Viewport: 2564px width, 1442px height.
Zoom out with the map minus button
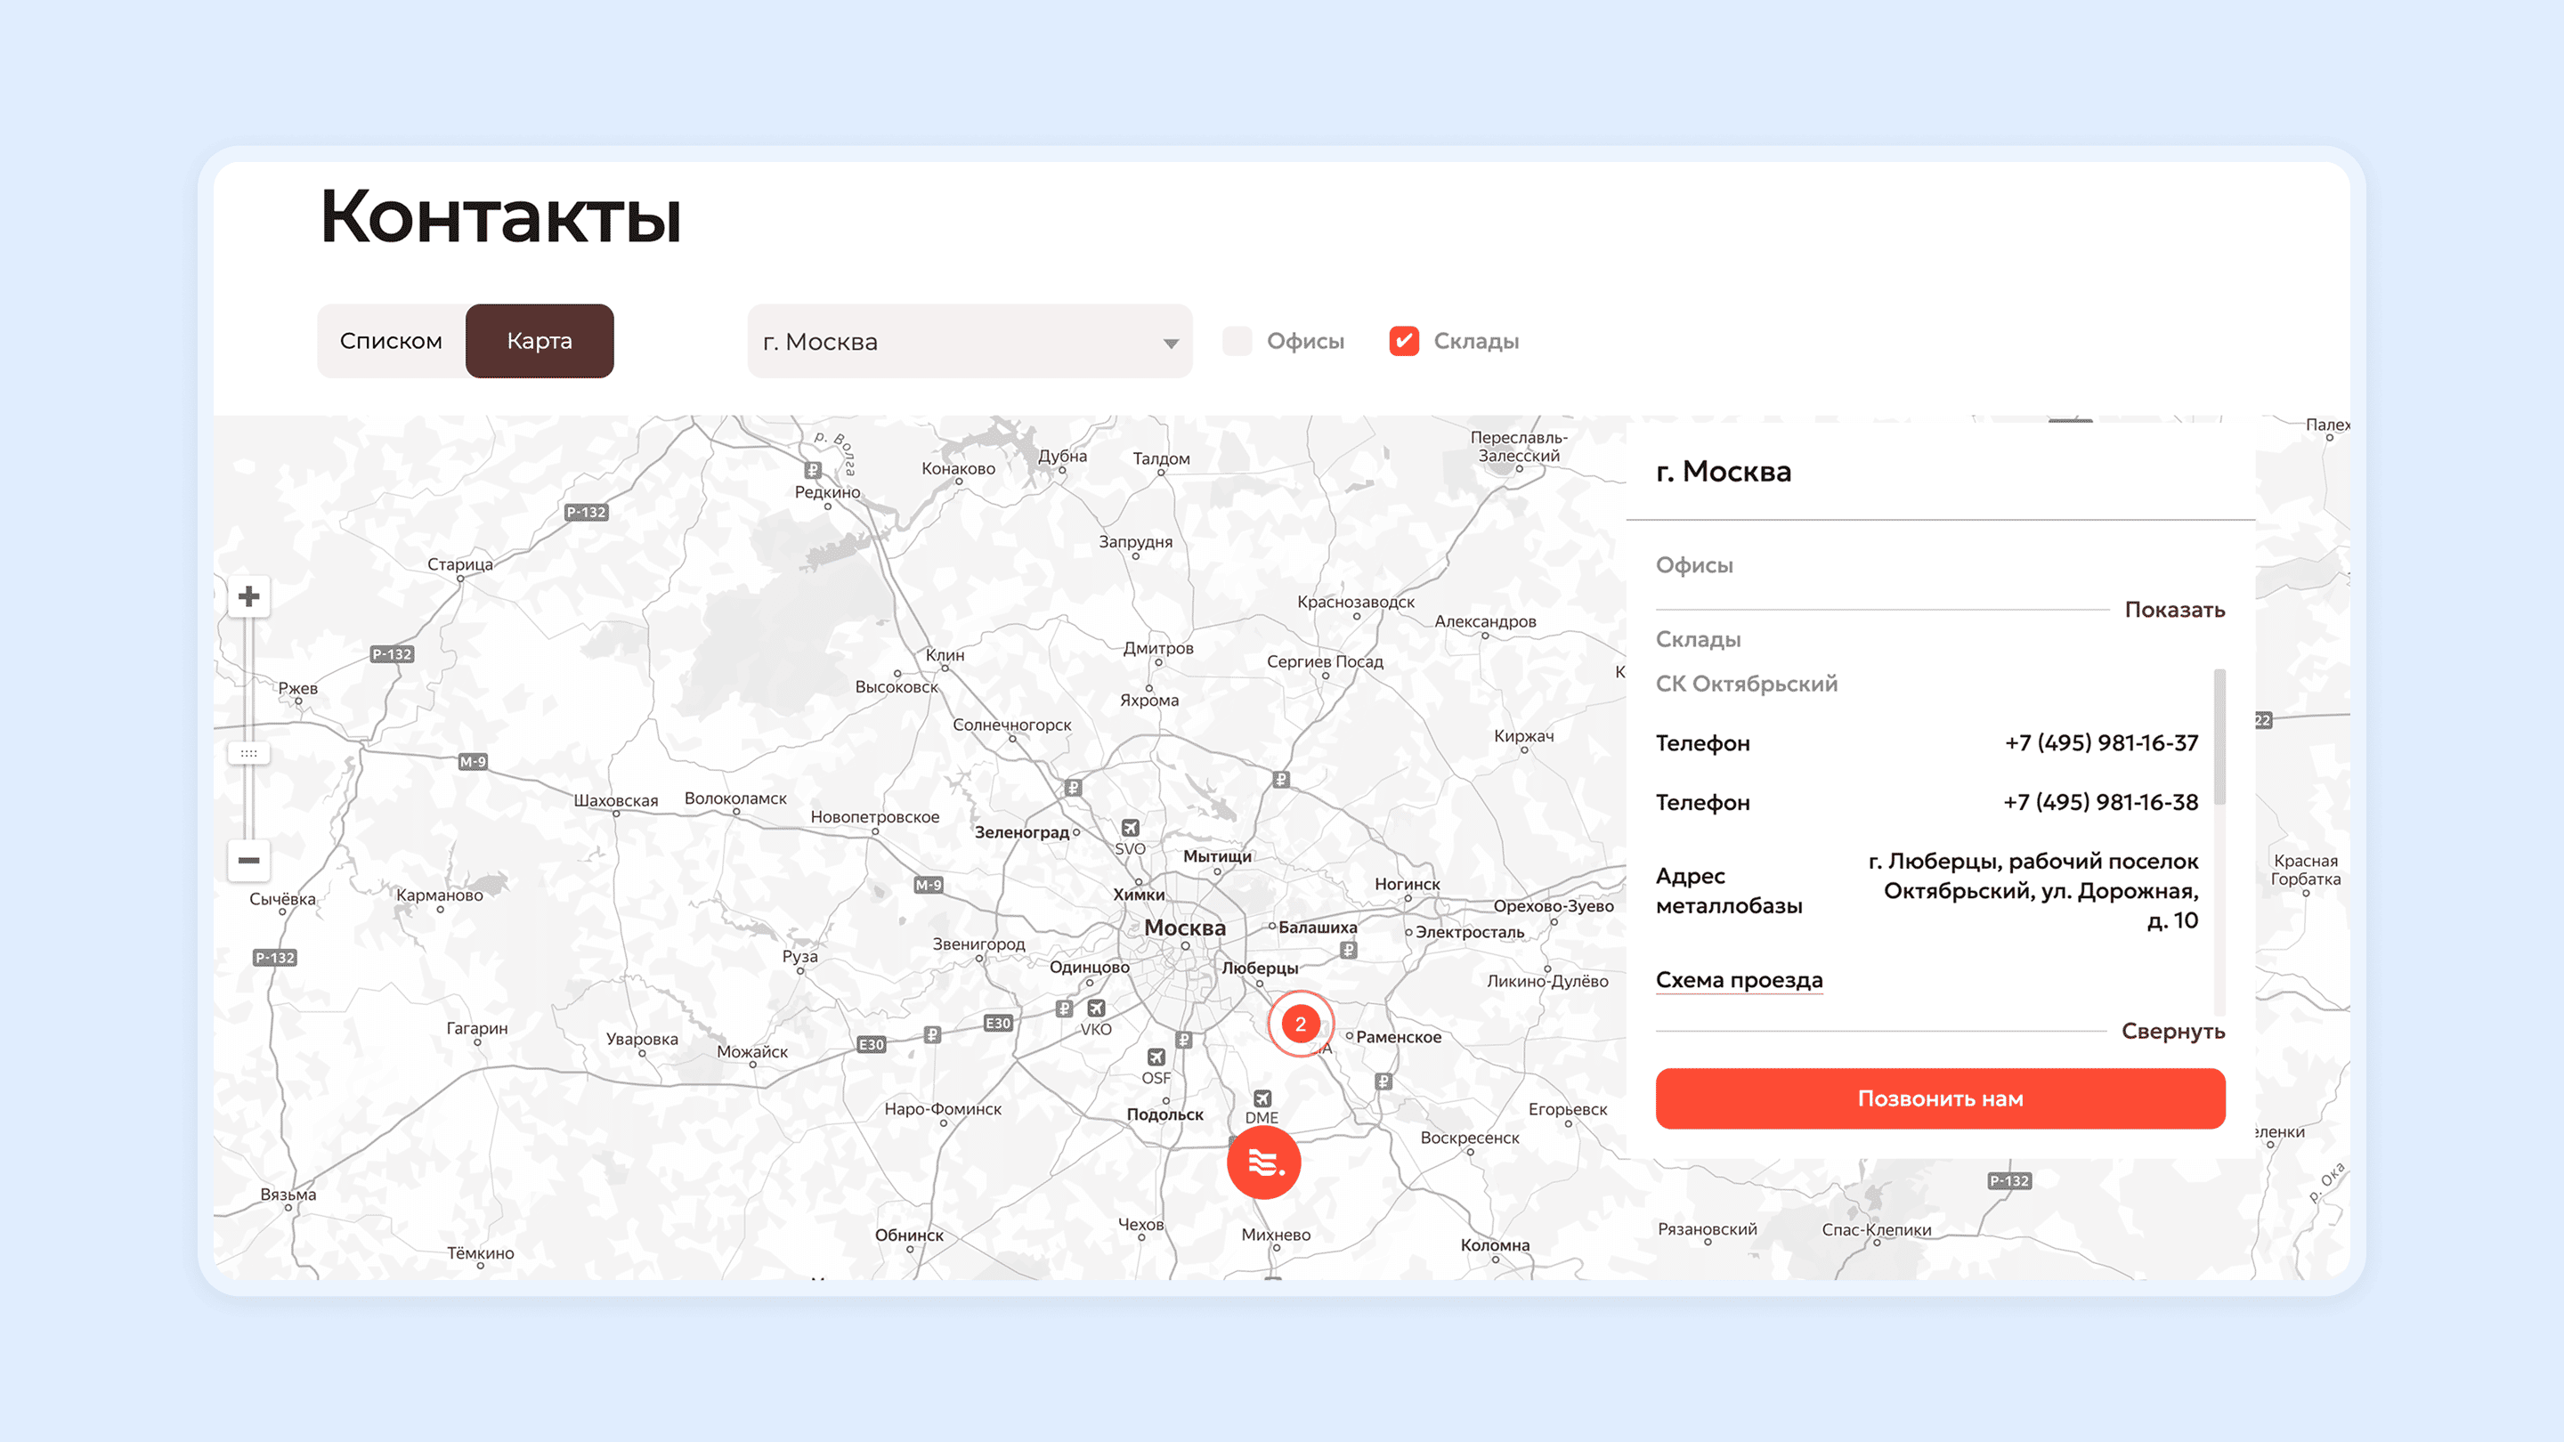[249, 860]
